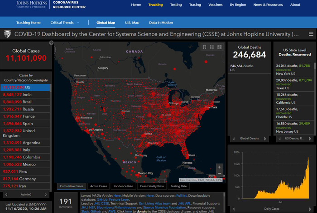Select the Case-Fatality Ratio map tab

point(152,186)
